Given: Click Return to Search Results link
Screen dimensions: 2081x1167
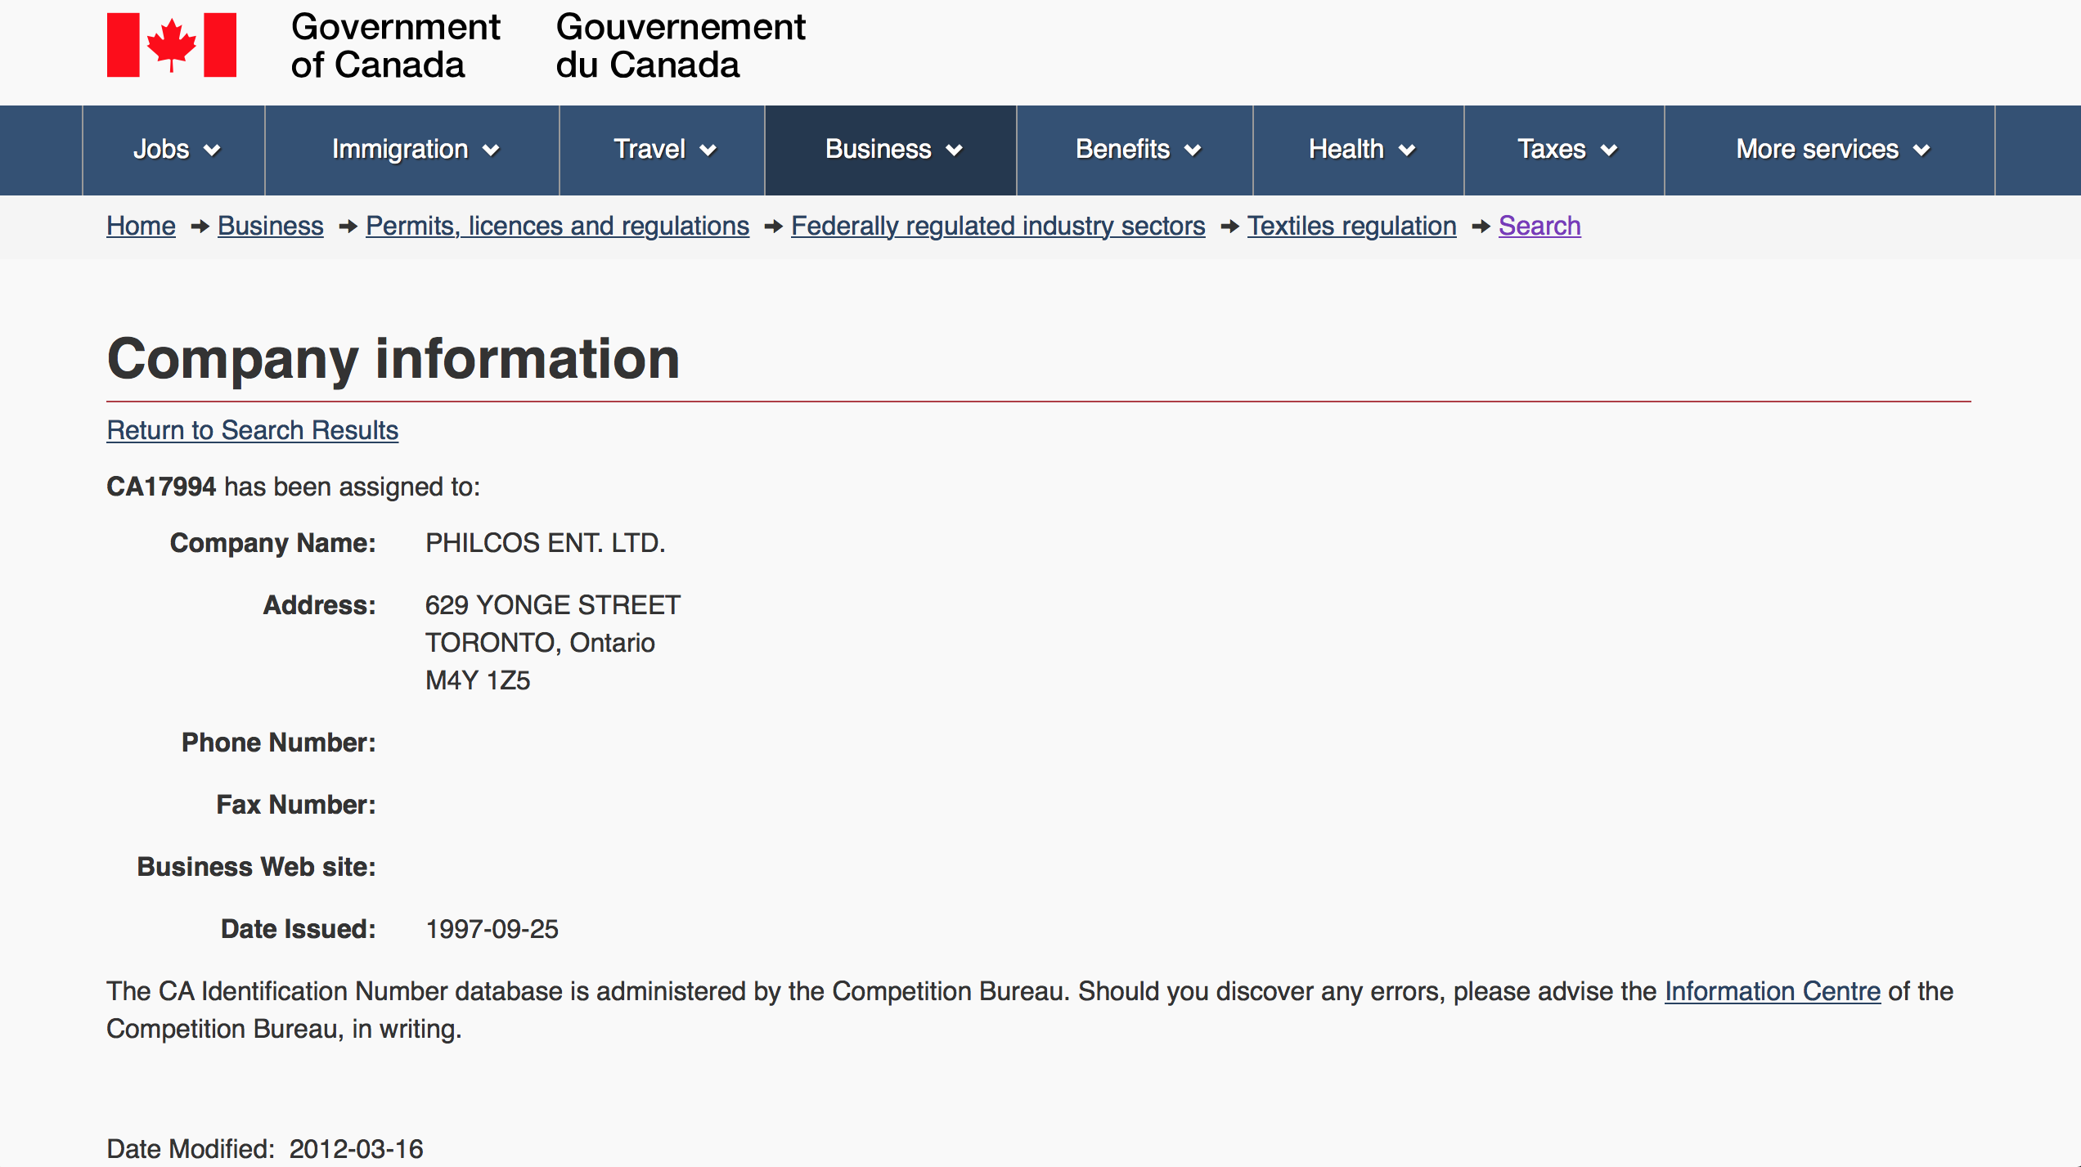Looking at the screenshot, I should (x=252, y=430).
